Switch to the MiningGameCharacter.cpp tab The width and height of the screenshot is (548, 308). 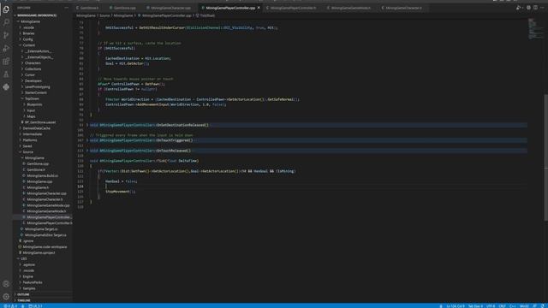pyautogui.click(x=170, y=8)
